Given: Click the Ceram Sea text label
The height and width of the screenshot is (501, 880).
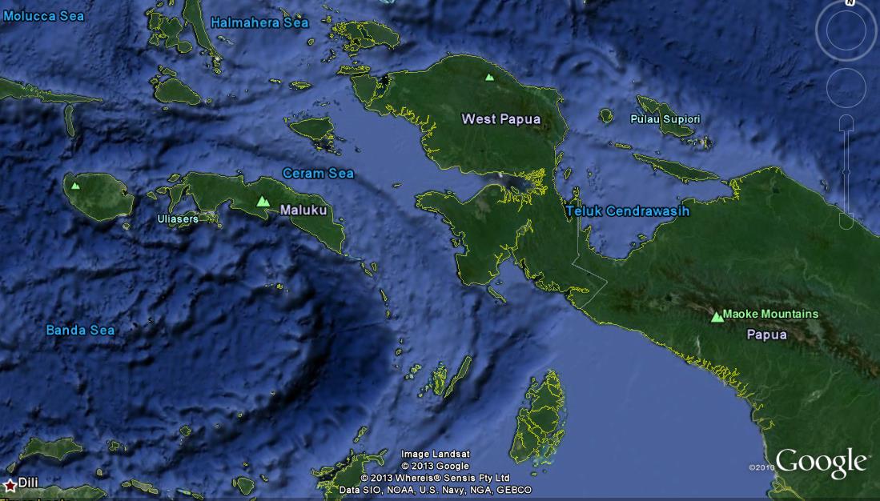Looking at the screenshot, I should (317, 173).
